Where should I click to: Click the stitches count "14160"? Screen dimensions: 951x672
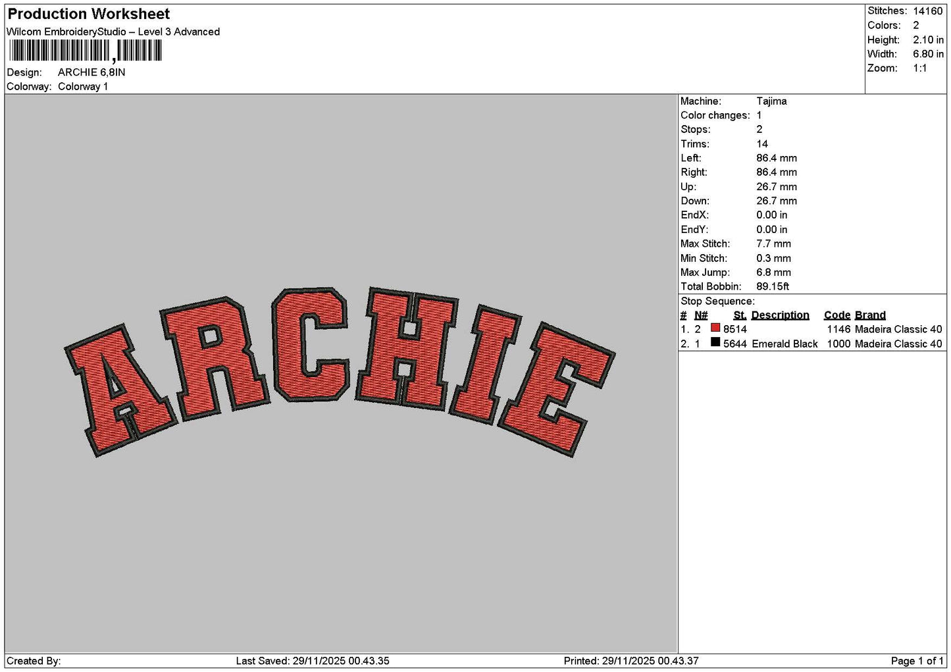[928, 11]
